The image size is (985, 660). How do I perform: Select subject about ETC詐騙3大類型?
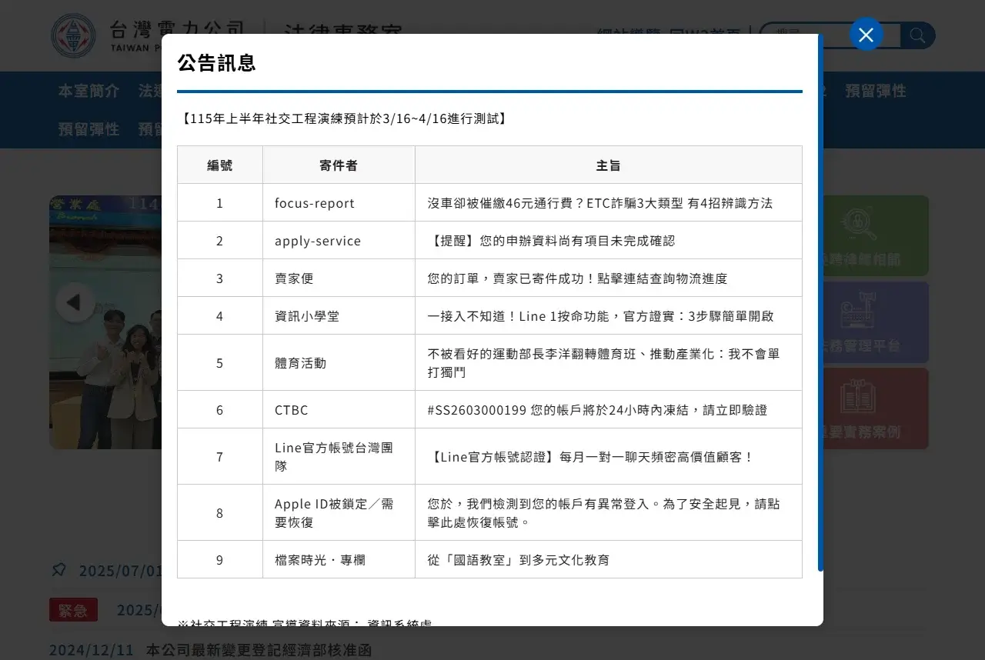609,203
